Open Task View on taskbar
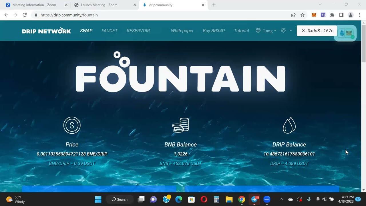 coord(141,199)
